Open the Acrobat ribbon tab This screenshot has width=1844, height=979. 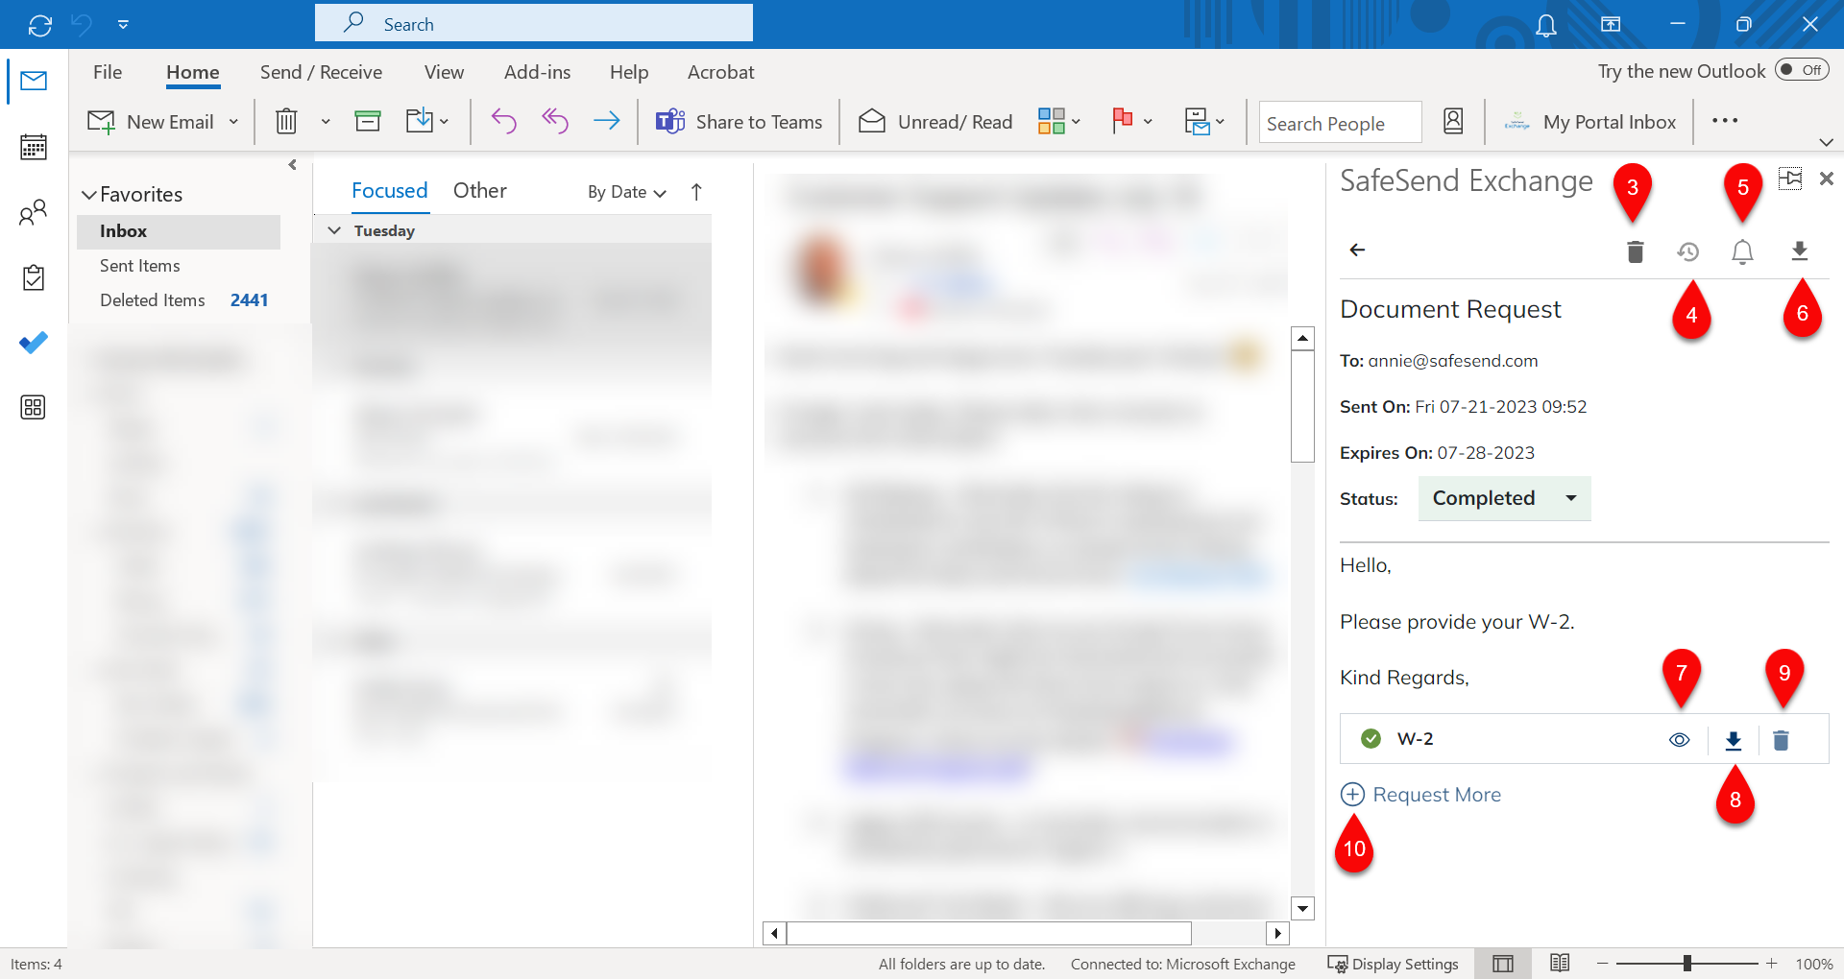(x=720, y=72)
